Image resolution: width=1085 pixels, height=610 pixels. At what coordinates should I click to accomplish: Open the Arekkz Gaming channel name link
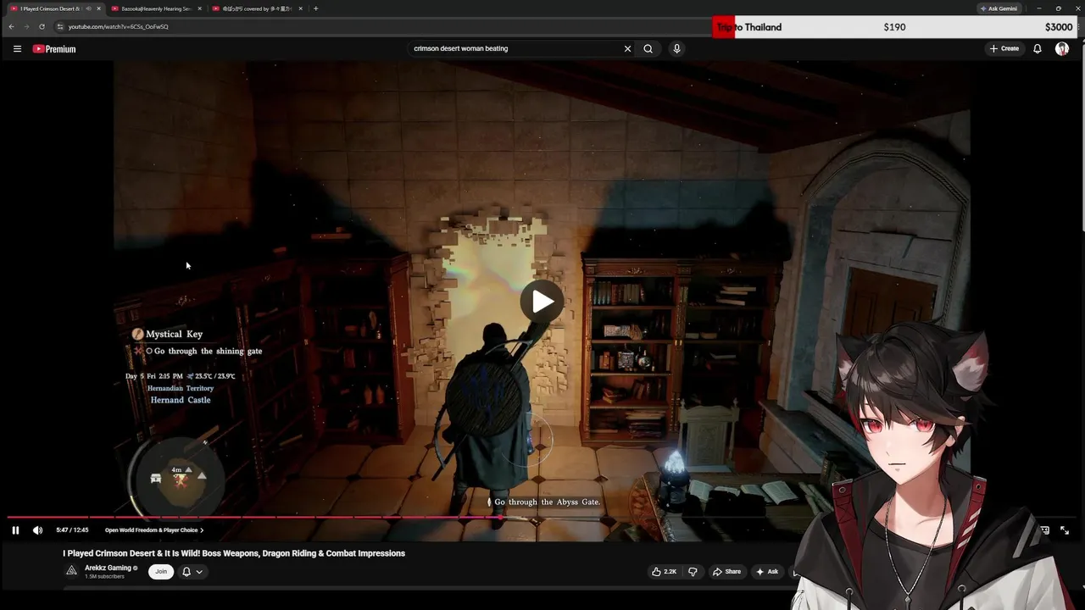coord(108,568)
